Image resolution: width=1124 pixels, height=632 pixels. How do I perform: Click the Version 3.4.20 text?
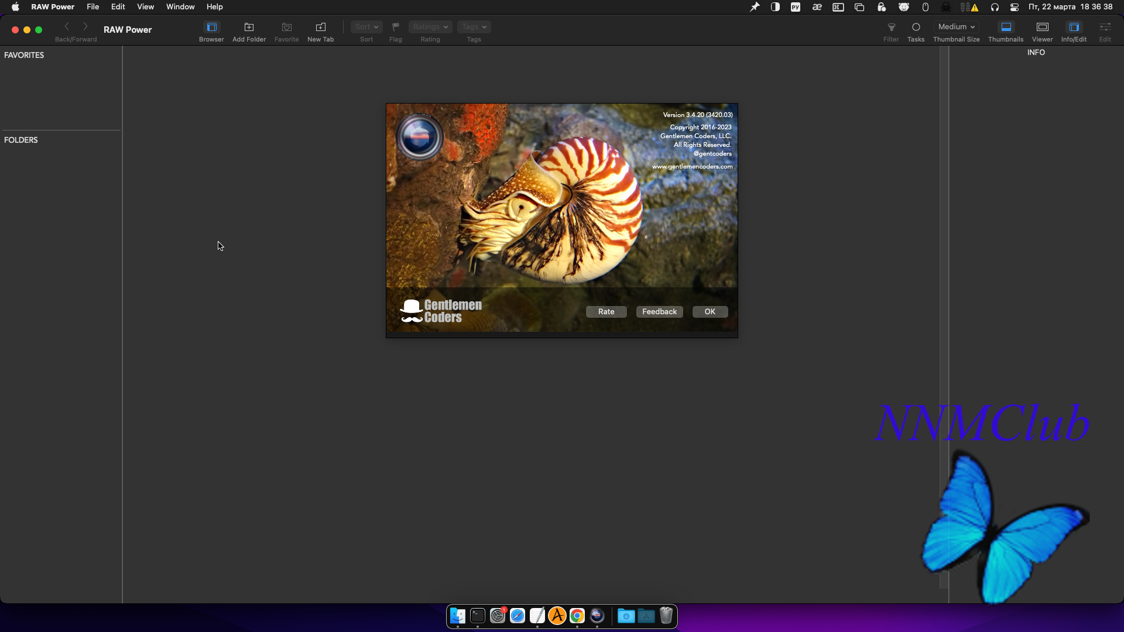[698, 115]
